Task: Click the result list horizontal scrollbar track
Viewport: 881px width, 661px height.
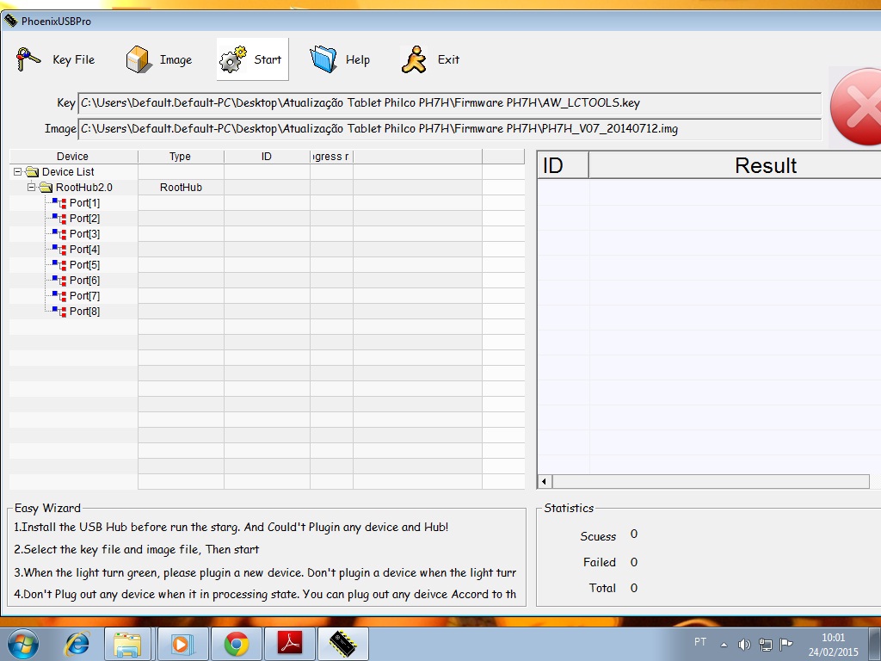Action: pos(711,481)
